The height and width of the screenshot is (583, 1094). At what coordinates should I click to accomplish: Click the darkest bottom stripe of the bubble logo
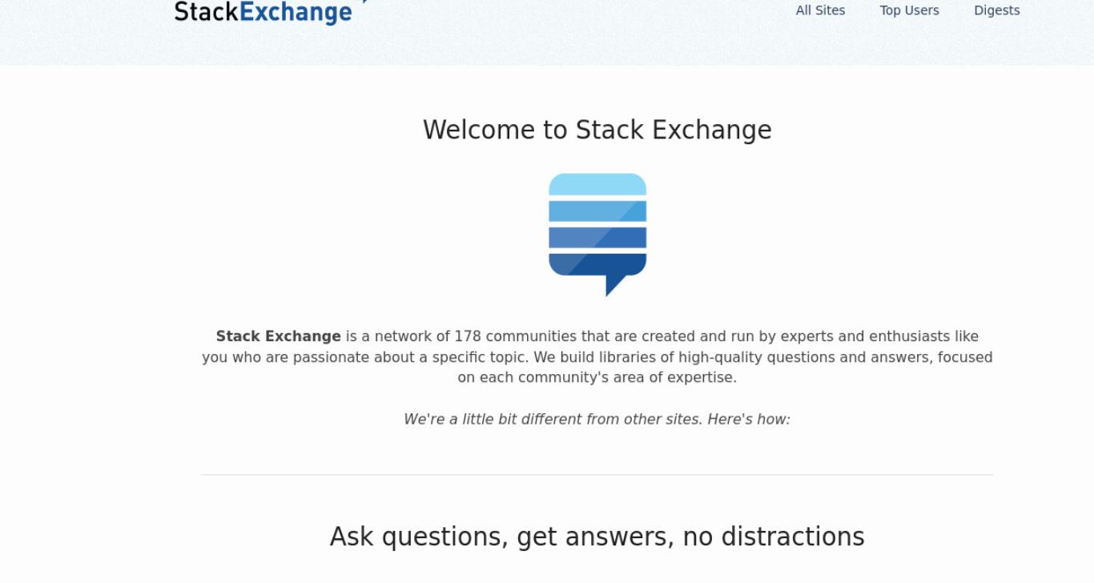(x=597, y=264)
